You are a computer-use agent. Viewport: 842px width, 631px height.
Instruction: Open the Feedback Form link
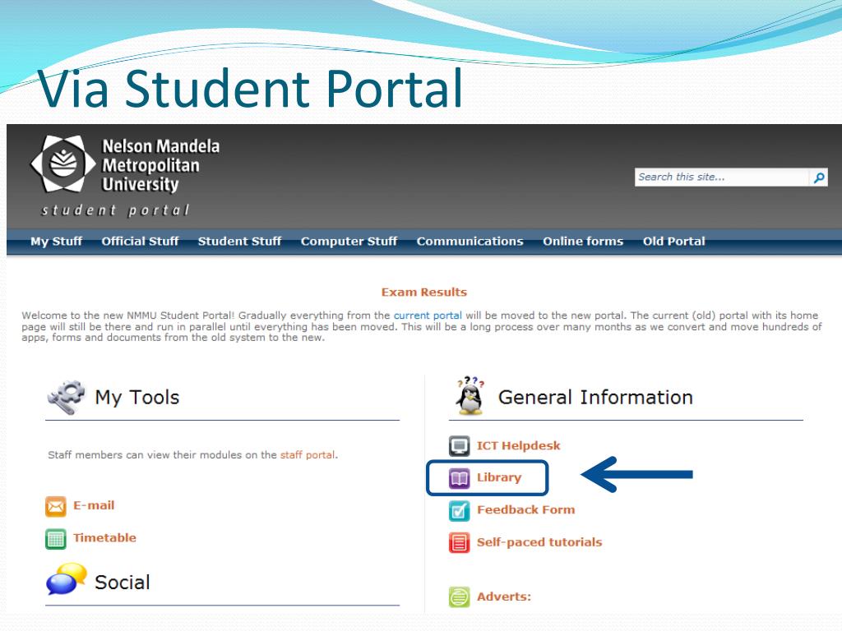pos(525,509)
